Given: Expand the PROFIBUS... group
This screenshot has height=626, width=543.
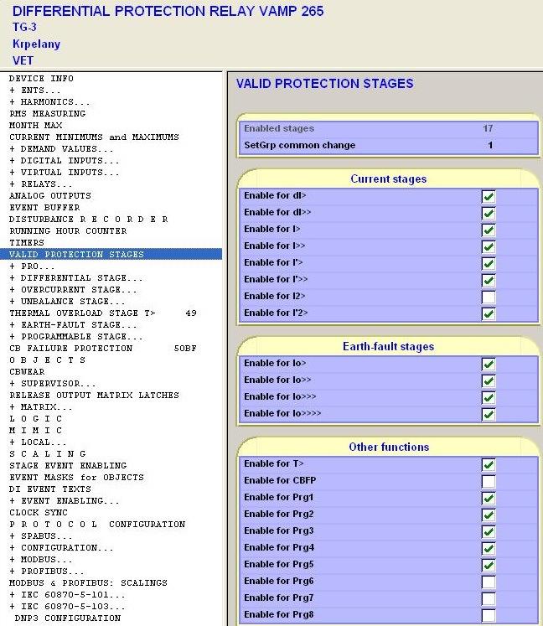Looking at the screenshot, I should click(47, 572).
